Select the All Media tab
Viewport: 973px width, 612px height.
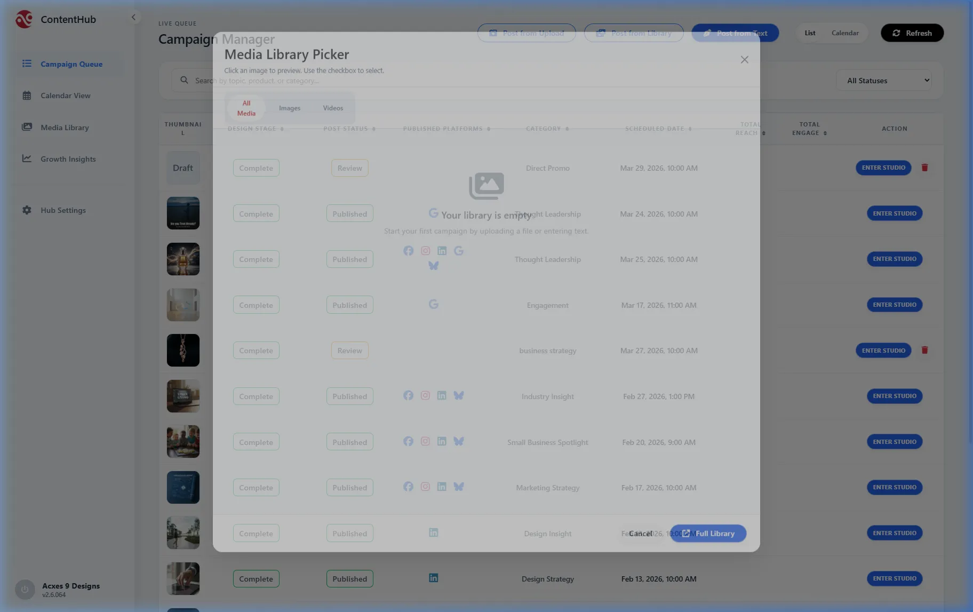246,108
